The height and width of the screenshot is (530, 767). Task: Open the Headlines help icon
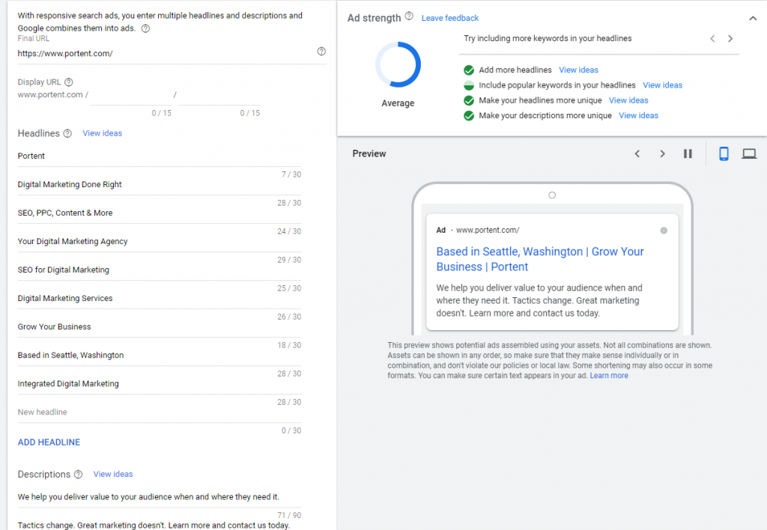[67, 133]
